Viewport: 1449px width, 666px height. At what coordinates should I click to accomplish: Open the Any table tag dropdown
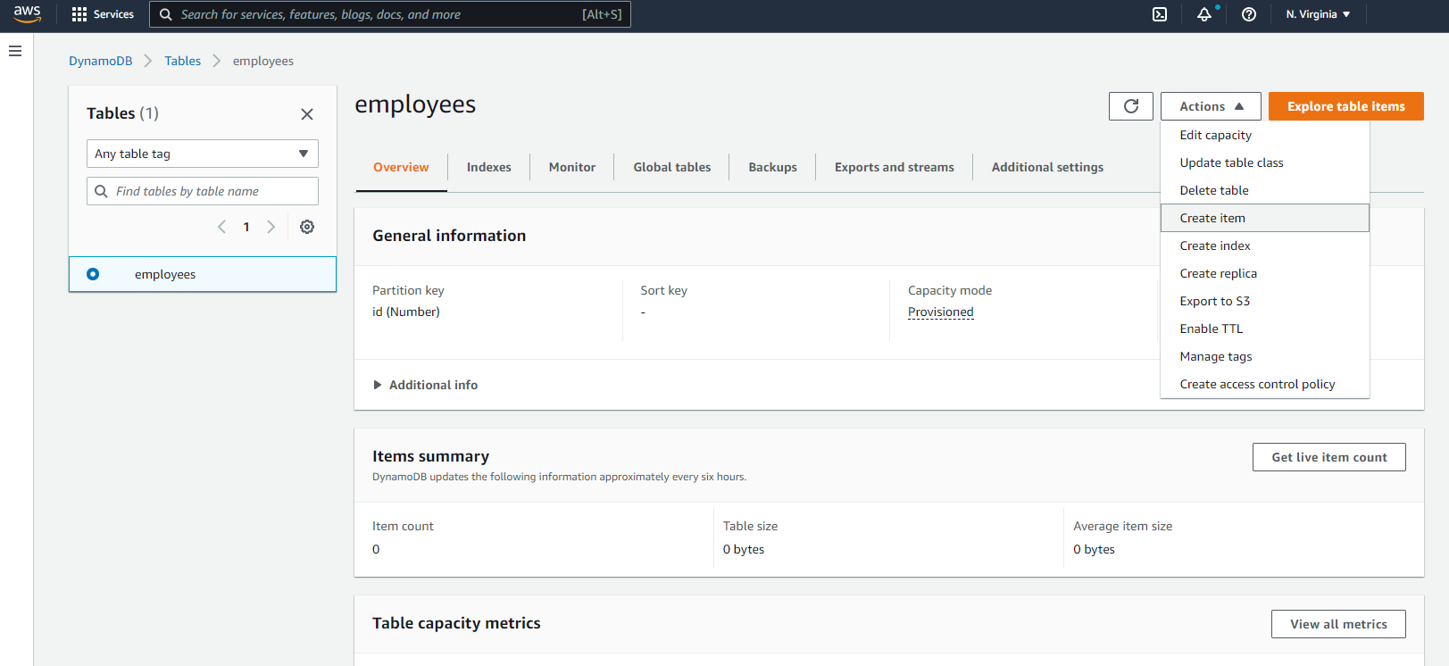203,154
